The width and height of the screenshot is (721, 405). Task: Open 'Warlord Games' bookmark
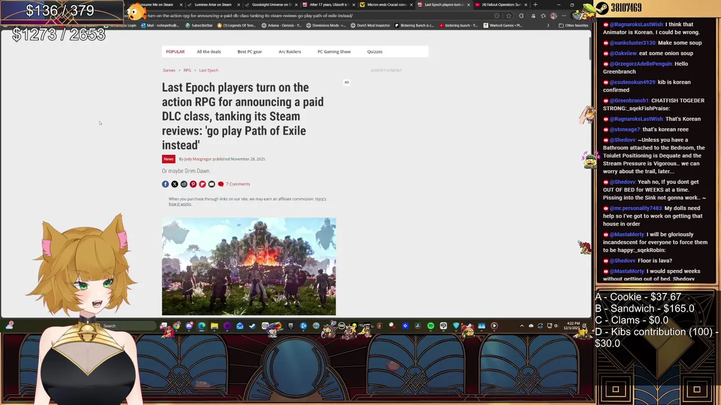[x=503, y=25]
